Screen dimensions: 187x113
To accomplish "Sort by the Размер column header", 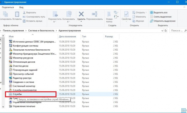I will (x=109, y=37).
